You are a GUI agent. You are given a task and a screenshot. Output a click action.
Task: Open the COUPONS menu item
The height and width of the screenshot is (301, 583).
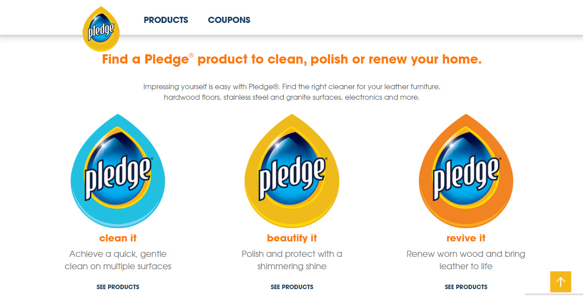[229, 20]
